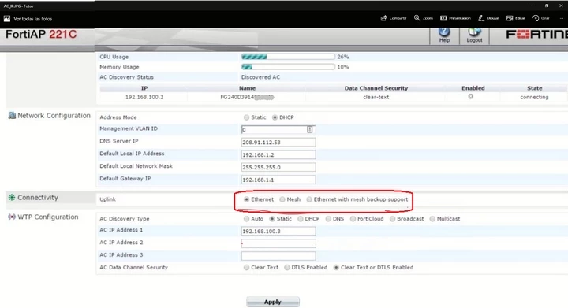Choose DHCP AC discovery type
This screenshot has width=568, height=308.
(301, 219)
